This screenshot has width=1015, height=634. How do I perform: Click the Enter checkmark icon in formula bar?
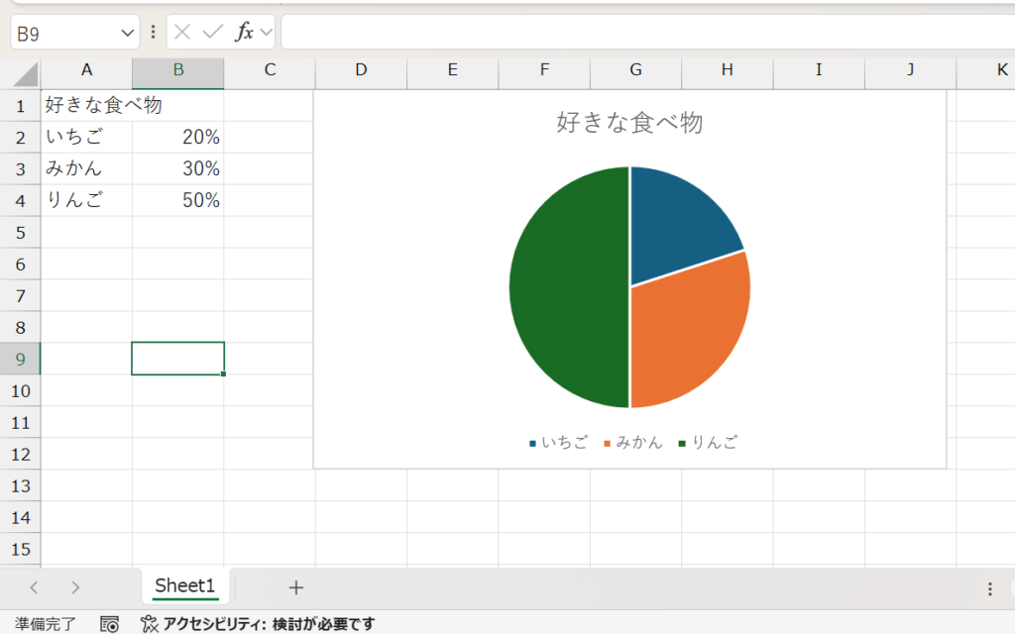pyautogui.click(x=212, y=32)
